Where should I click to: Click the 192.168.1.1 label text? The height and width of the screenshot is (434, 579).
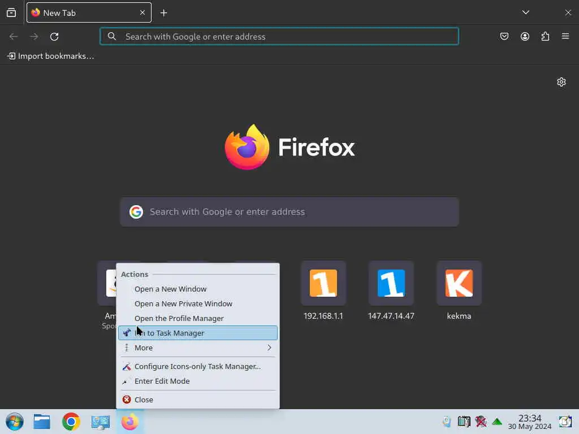click(323, 316)
